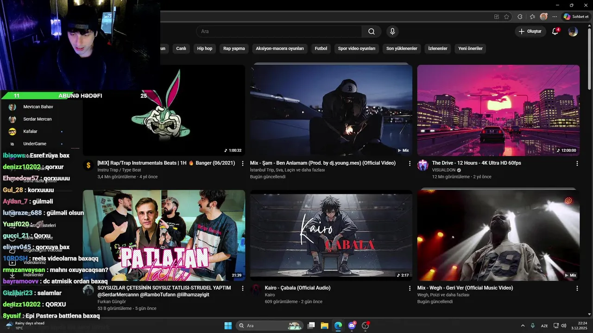Select Son yüklenenler filter chip
Viewport: 593px width, 333px height.
click(402, 49)
